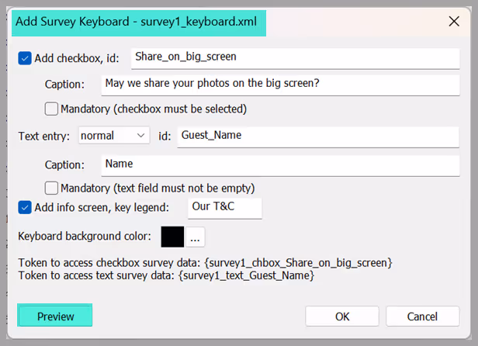Click the checkbox caption field about big screen
The height and width of the screenshot is (346, 478).
pyautogui.click(x=280, y=85)
